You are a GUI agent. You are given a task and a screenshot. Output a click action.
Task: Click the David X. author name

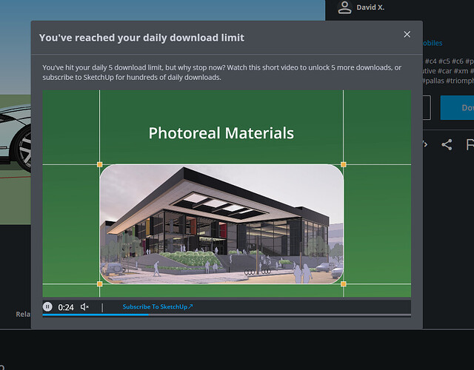(371, 8)
